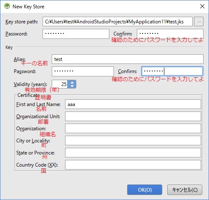Select the First and Last Name field
The image size is (209, 200).
click(133, 104)
